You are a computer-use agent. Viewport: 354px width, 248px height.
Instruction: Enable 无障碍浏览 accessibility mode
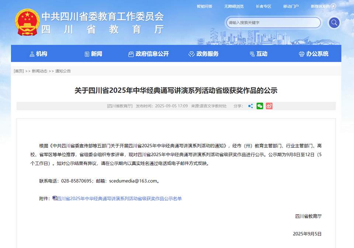[234, 6]
